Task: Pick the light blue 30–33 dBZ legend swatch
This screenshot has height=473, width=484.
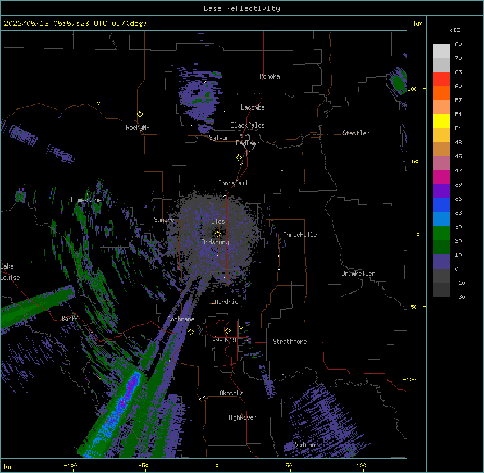Action: [441, 220]
